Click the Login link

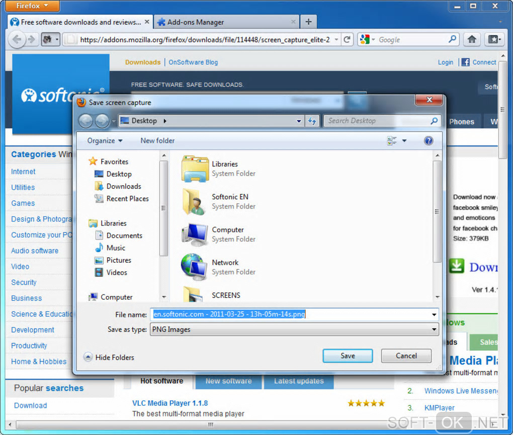[445, 62]
